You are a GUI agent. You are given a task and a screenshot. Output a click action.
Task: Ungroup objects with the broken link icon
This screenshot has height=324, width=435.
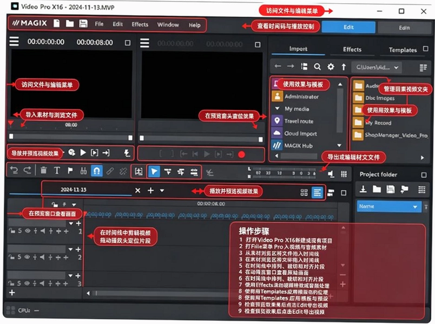coord(123,171)
